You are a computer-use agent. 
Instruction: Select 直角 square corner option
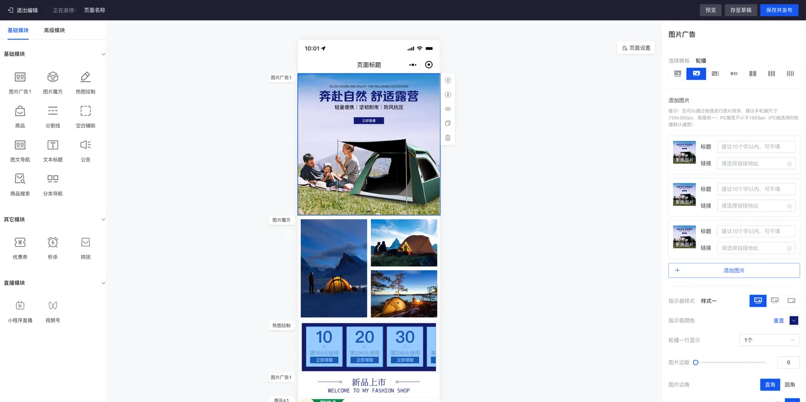[x=770, y=384]
